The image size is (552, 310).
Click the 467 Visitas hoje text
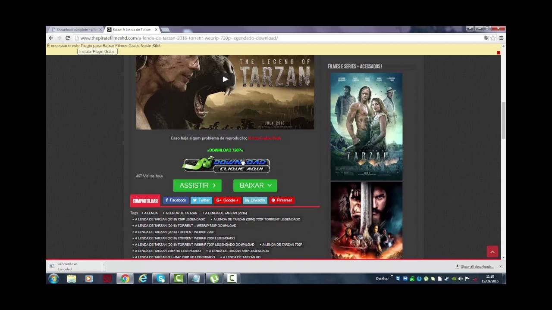point(149,176)
